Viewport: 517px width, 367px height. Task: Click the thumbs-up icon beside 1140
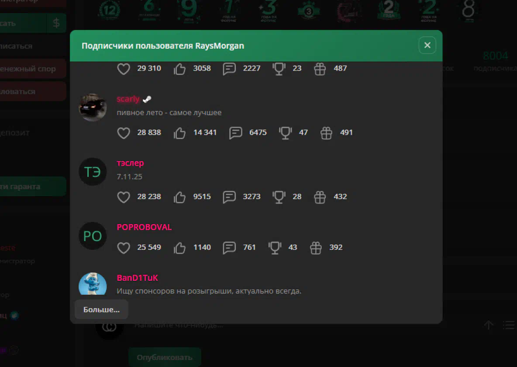[x=180, y=248]
